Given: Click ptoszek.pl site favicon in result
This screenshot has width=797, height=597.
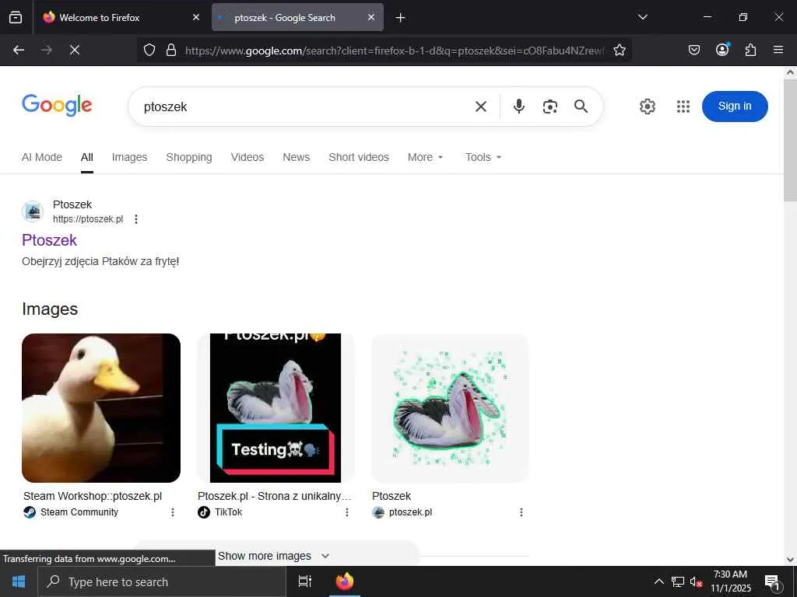Looking at the screenshot, I should tap(33, 211).
